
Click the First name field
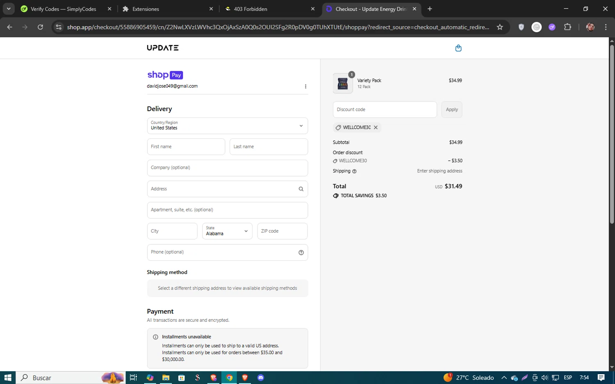186,147
